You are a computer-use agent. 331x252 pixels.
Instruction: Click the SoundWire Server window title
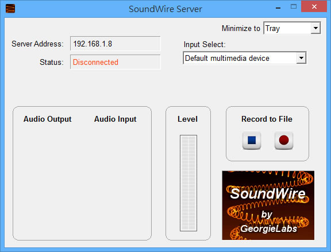coord(165,9)
